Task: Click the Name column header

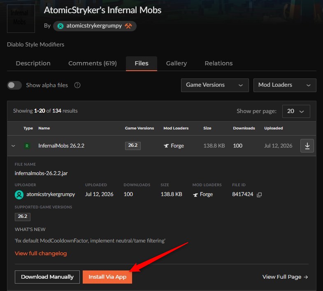Action: coord(44,128)
